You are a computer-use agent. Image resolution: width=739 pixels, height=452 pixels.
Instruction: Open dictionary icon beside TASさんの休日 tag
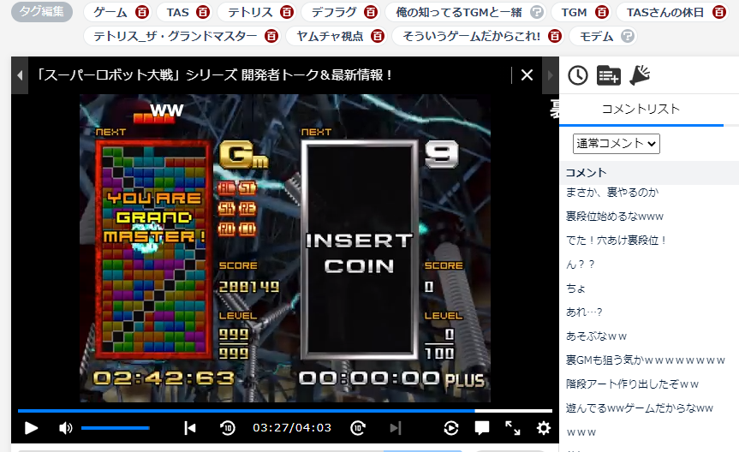pos(718,12)
